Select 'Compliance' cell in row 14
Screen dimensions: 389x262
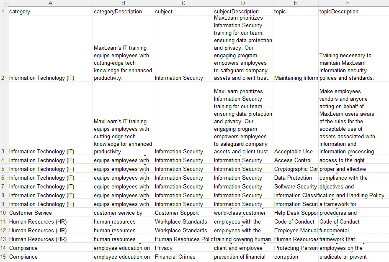point(50,248)
